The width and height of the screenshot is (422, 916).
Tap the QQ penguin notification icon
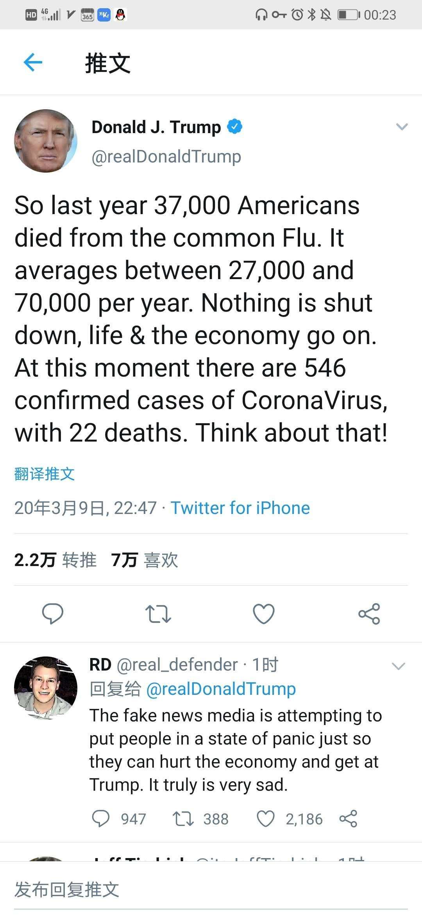(x=121, y=15)
